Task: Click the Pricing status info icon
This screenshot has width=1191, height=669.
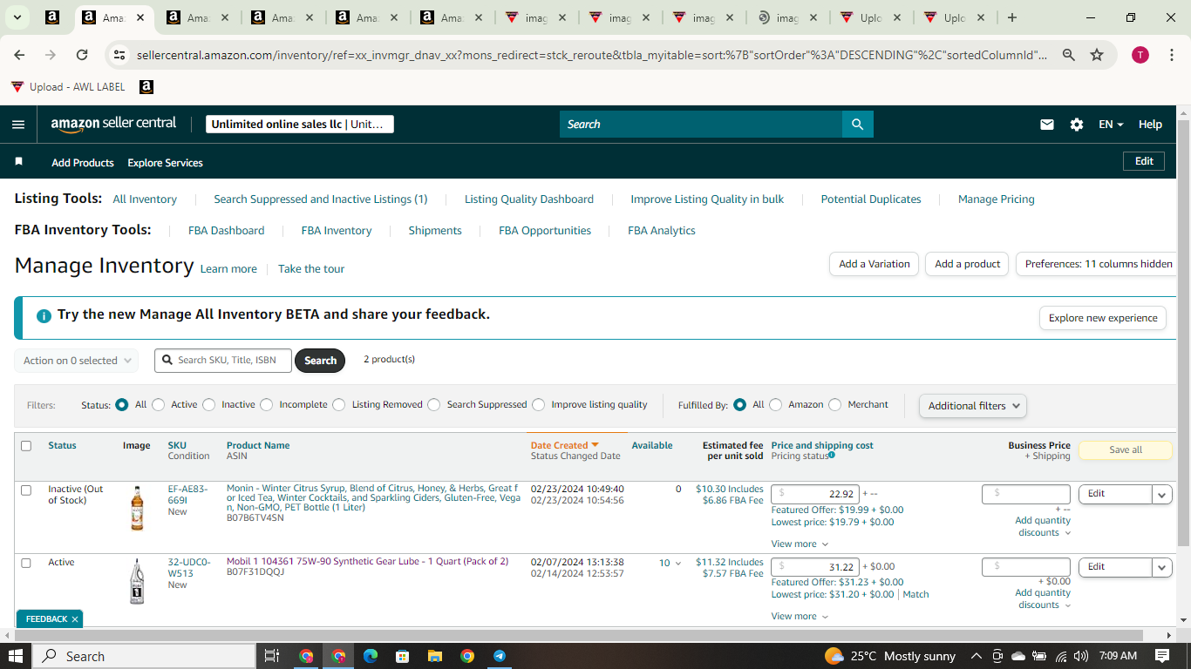Action: click(x=832, y=455)
